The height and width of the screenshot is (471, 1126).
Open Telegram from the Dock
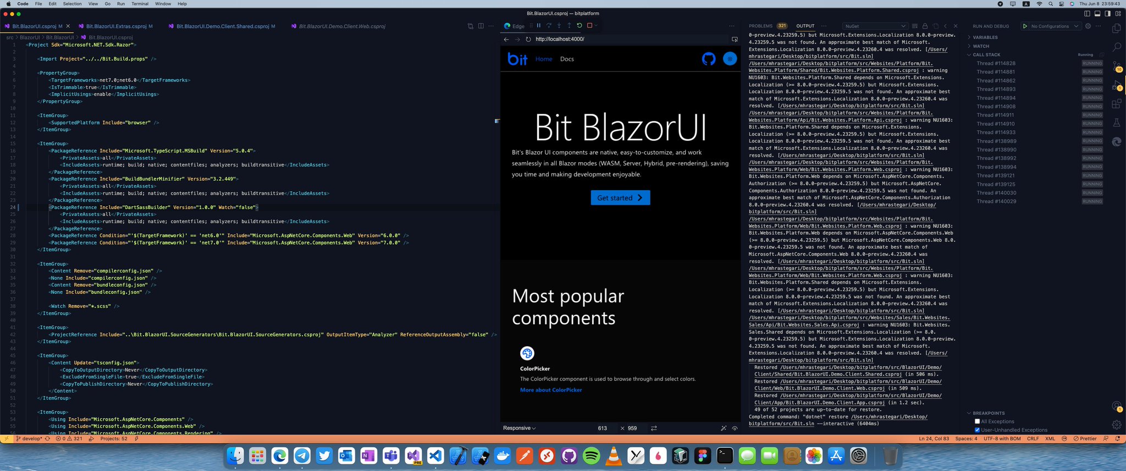301,456
